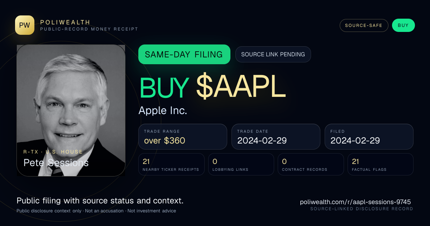Open the POLIWEALTH brand title
This screenshot has width=430, height=226.
65,22
